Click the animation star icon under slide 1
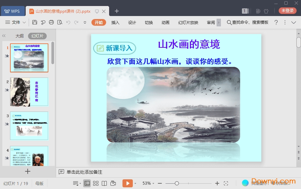 click(7, 56)
